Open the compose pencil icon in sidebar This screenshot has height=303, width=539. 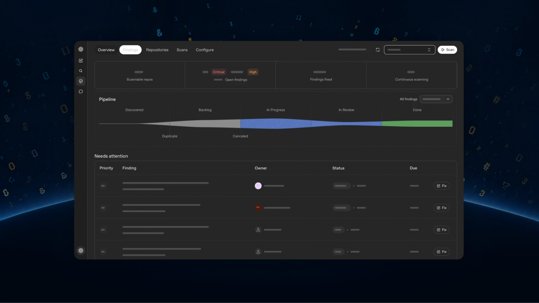click(81, 60)
